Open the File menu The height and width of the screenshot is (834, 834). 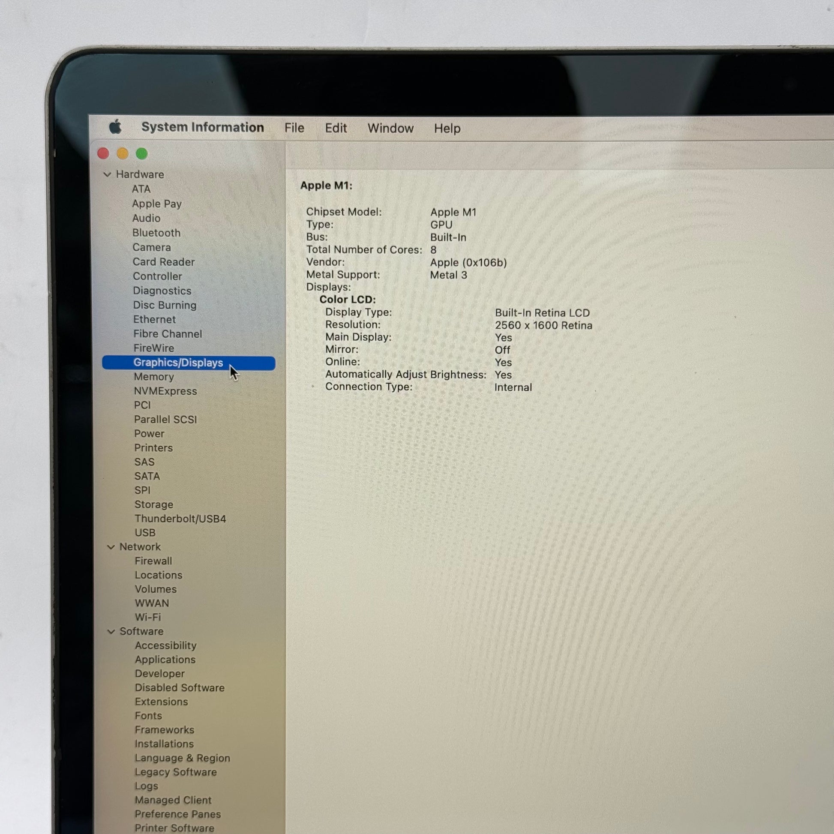click(294, 128)
